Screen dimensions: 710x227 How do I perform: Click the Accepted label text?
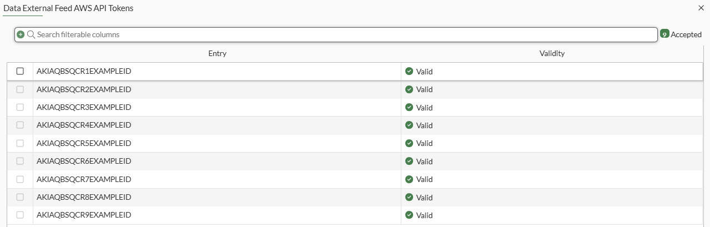pyautogui.click(x=686, y=34)
